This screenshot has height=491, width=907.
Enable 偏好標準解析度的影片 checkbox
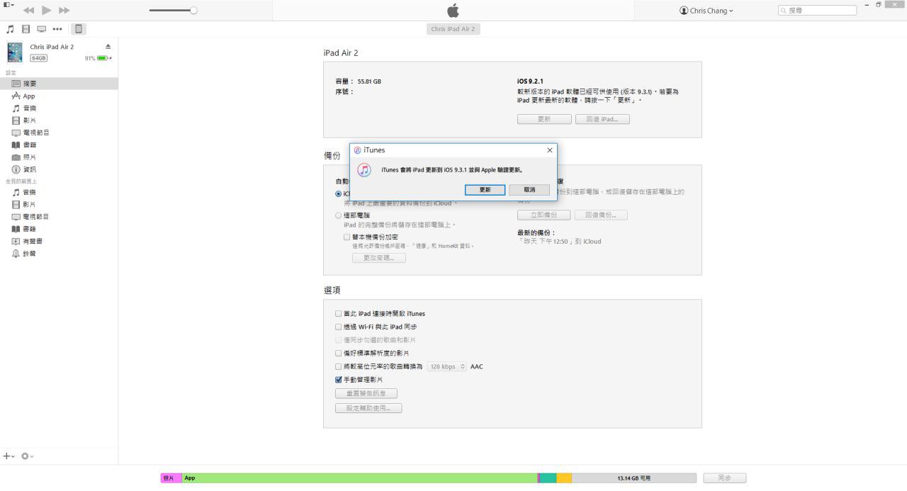point(338,353)
